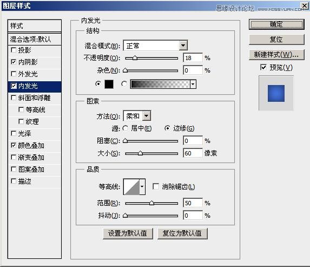Enable the 图案叠加 checkbox
This screenshot has height=267, width=310.
(x=14, y=170)
